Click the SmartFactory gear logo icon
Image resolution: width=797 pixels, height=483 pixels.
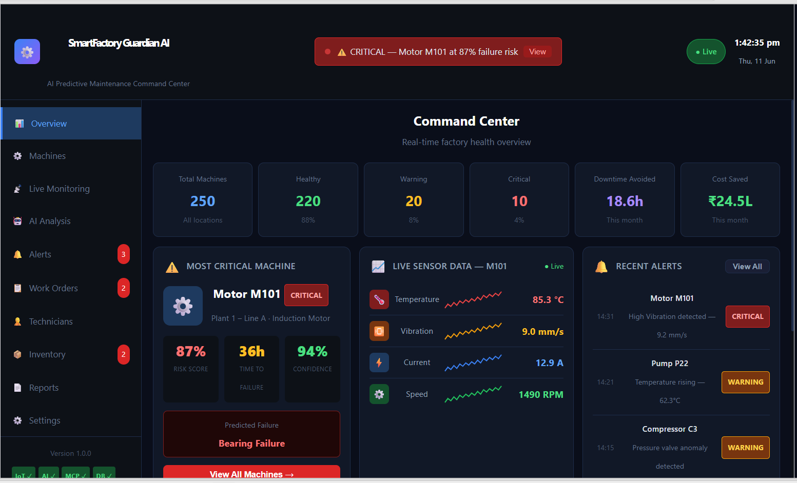(27, 52)
